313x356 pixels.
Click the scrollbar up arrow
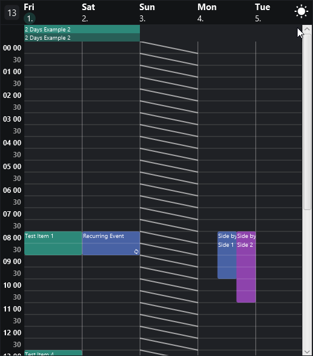coord(307,29)
